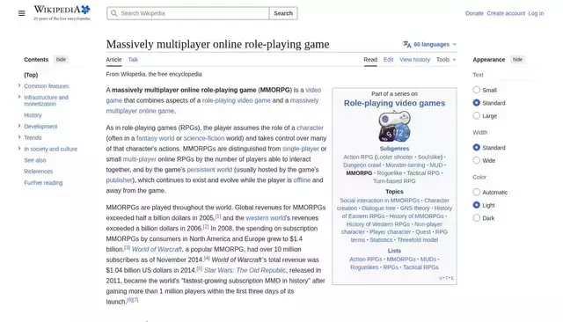Click the Search button
Image resolution: width=563 pixels, height=322 pixels.
tap(283, 13)
